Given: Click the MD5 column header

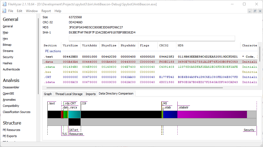Looking at the screenshot, I should pos(208,46).
